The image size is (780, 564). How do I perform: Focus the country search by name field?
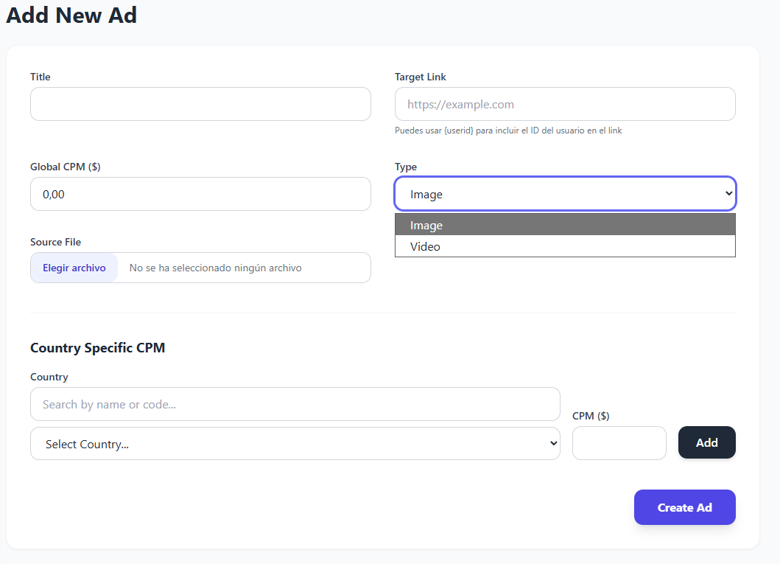pyautogui.click(x=295, y=404)
